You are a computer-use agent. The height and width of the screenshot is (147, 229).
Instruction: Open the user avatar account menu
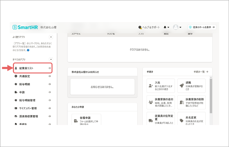177,27
